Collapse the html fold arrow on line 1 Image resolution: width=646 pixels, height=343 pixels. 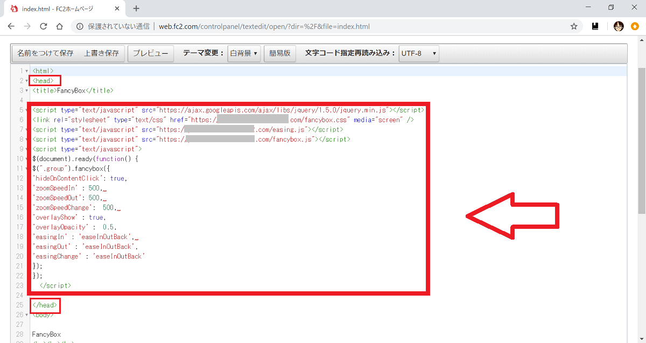26,71
